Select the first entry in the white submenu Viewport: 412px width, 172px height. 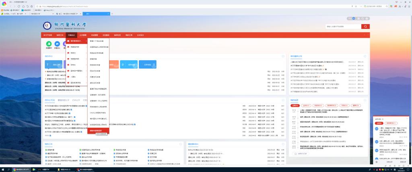click(x=98, y=41)
